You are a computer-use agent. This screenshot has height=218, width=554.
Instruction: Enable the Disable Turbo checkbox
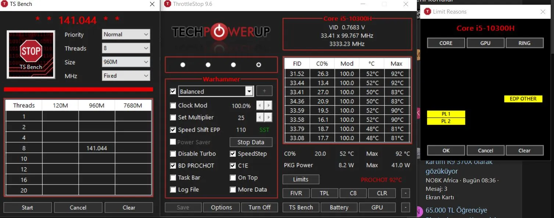pyautogui.click(x=173, y=154)
